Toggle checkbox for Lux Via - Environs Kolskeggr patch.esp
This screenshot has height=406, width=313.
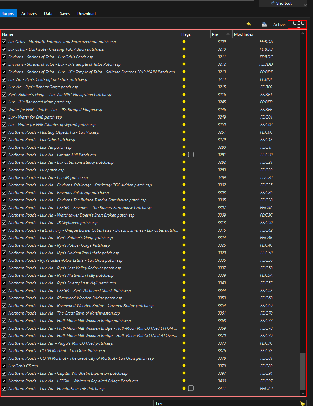click(x=4, y=193)
